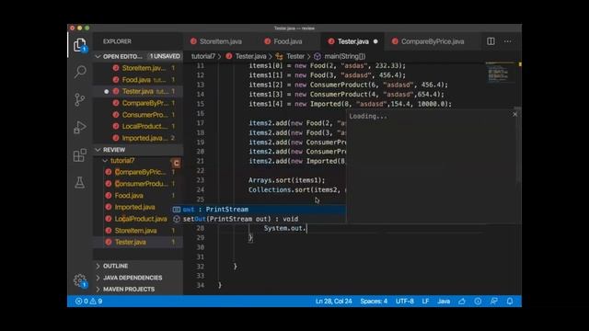
Task: Open the Test beaker view icon
Action: click(x=80, y=183)
